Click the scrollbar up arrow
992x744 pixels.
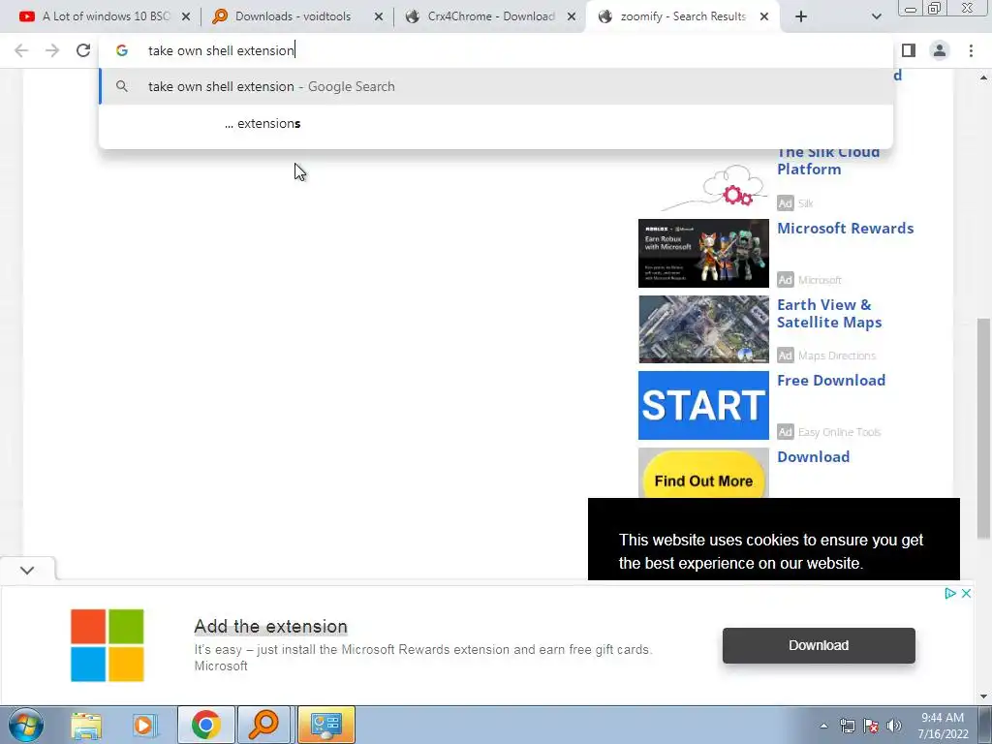984,77
